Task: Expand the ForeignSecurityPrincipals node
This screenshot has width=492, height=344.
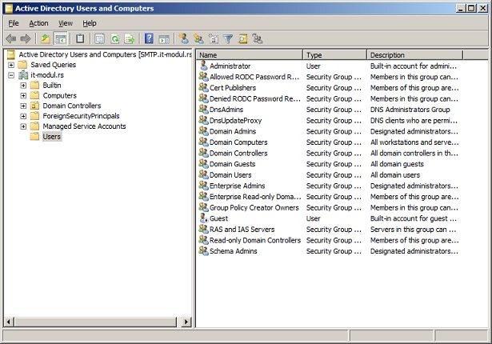Action: pos(23,116)
